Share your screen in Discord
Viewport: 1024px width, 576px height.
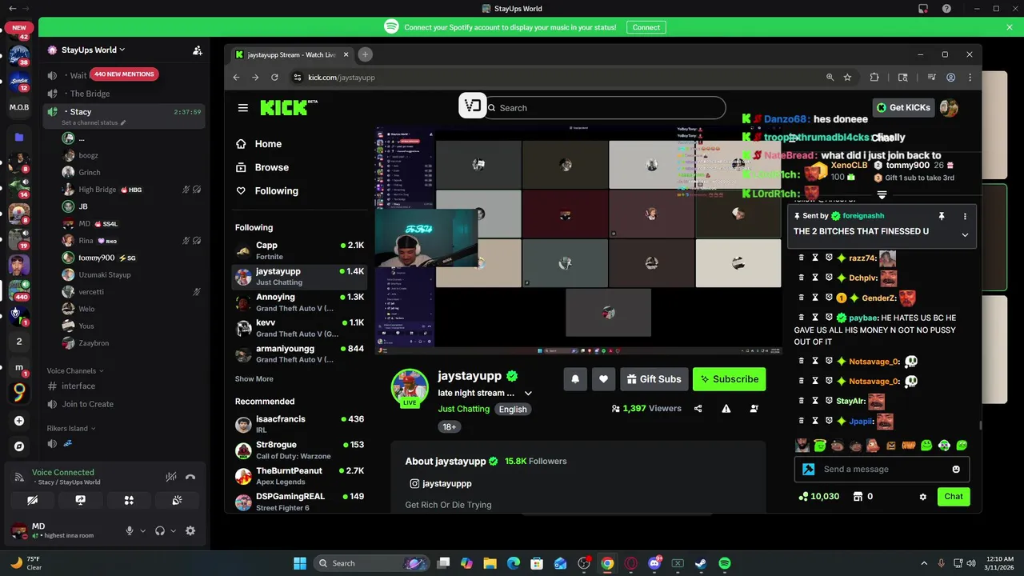point(80,500)
